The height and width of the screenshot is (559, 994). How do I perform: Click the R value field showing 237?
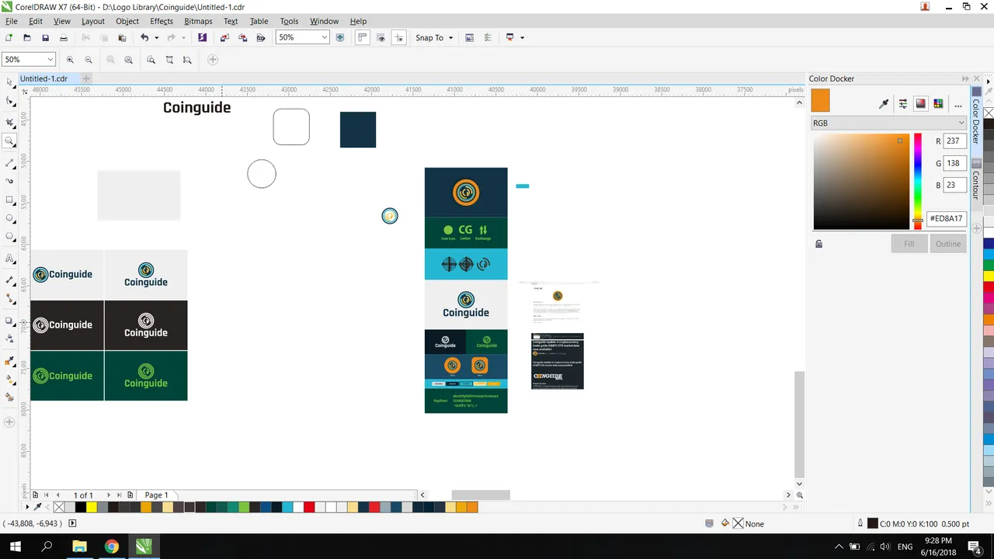pyautogui.click(x=954, y=141)
